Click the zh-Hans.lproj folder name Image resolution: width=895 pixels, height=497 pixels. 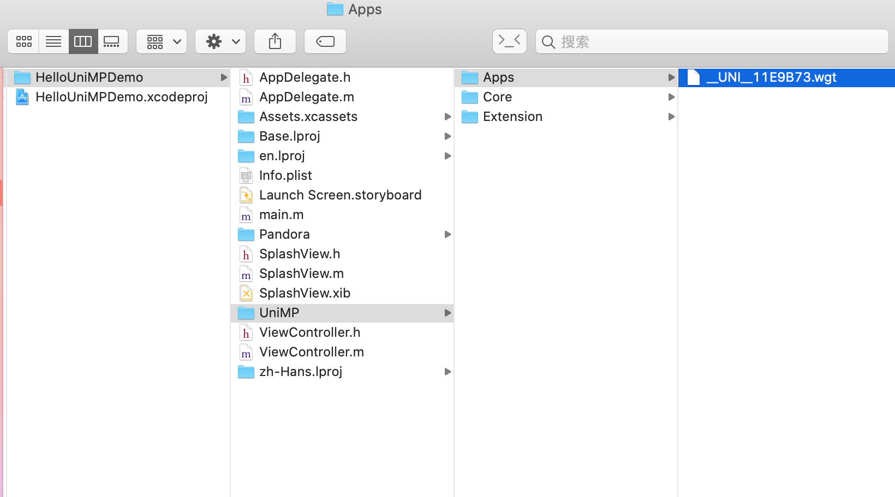[x=301, y=372]
